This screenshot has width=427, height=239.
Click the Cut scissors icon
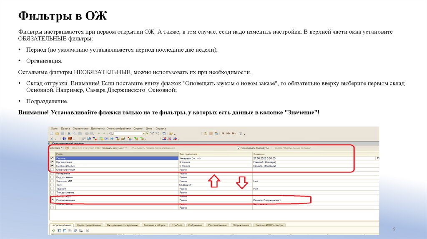pos(69,134)
